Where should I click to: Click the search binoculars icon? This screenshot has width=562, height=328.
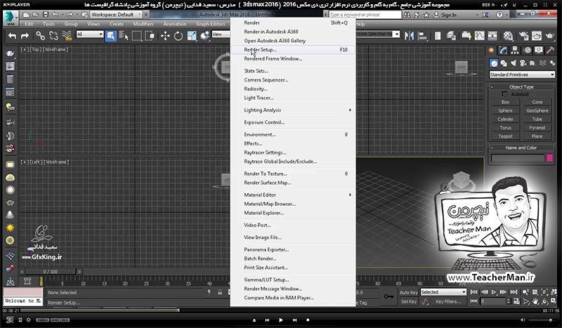[x=407, y=15]
